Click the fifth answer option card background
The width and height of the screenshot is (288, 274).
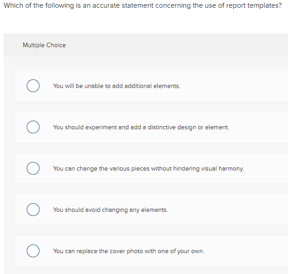click(x=152, y=251)
